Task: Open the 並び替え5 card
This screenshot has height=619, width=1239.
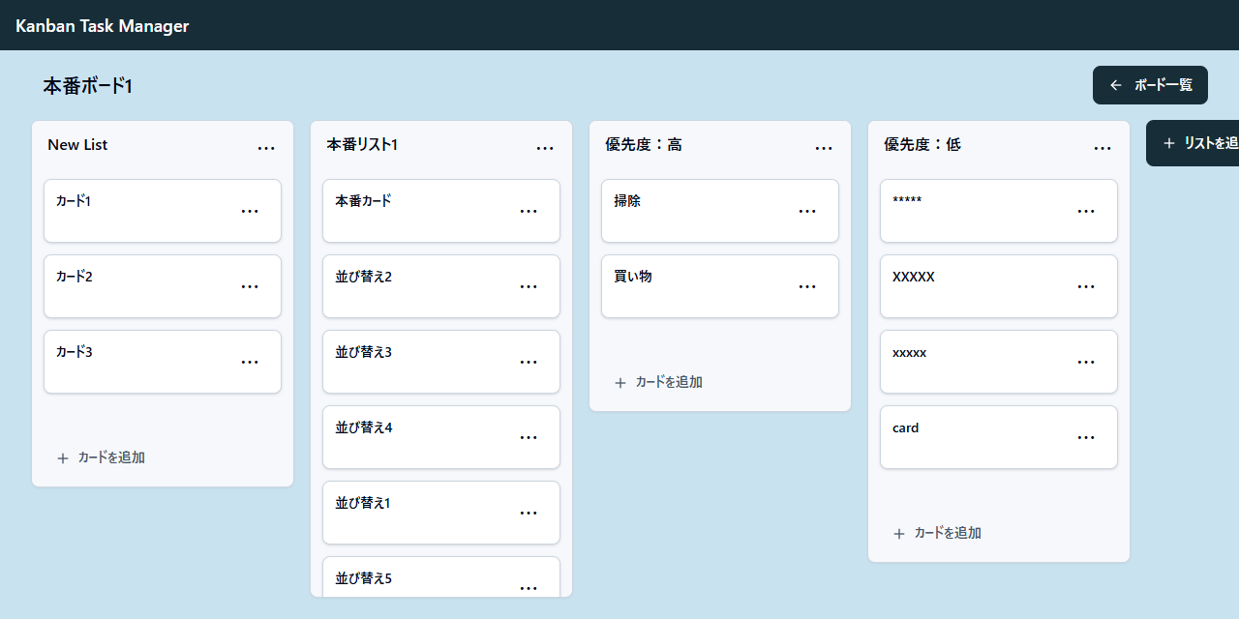Action: pos(441,577)
